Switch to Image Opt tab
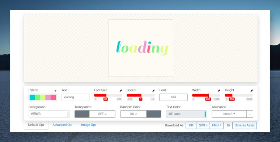Image resolution: width=280 pixels, height=142 pixels. [x=88, y=125]
